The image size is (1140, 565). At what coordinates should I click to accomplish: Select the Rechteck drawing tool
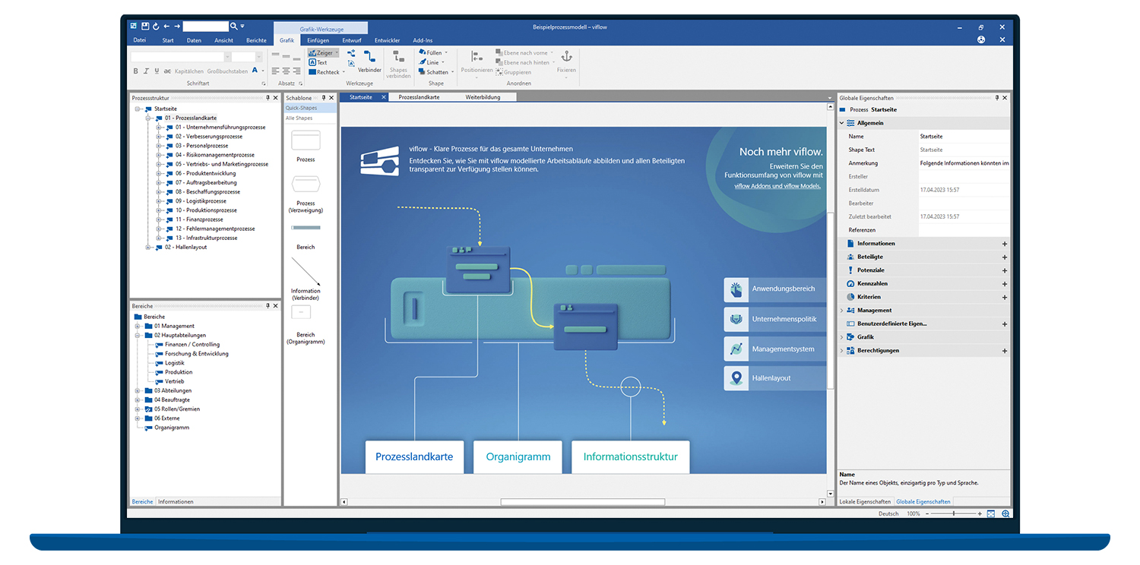coord(326,71)
